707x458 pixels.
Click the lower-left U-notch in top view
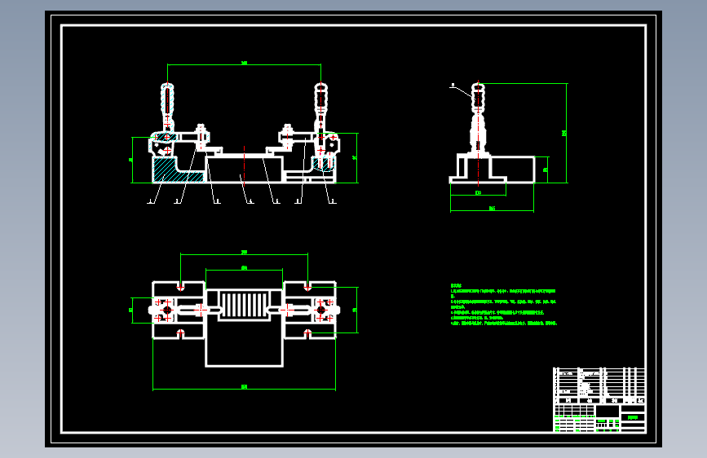coord(180,333)
